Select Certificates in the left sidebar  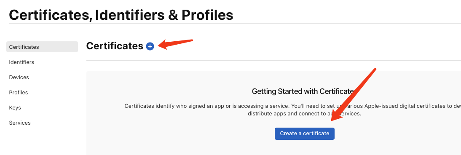42,47
